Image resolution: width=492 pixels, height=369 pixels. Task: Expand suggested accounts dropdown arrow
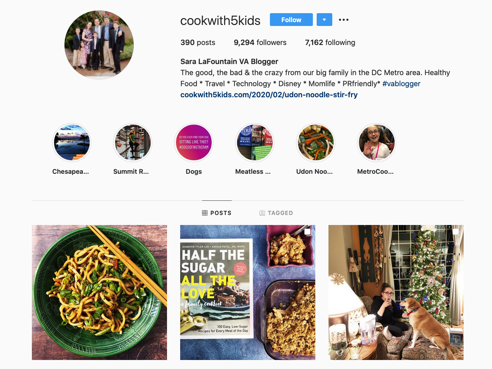coord(324,20)
